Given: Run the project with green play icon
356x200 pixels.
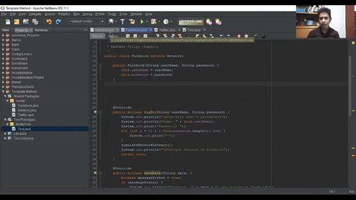Looking at the screenshot, I should [x=142, y=22].
